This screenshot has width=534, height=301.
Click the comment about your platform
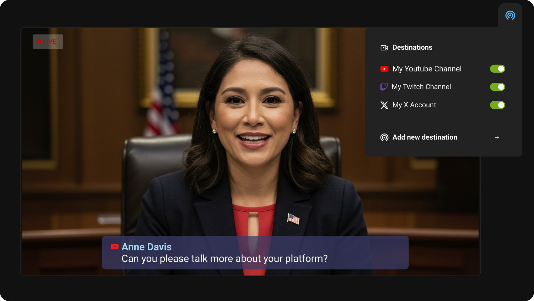[x=225, y=259]
